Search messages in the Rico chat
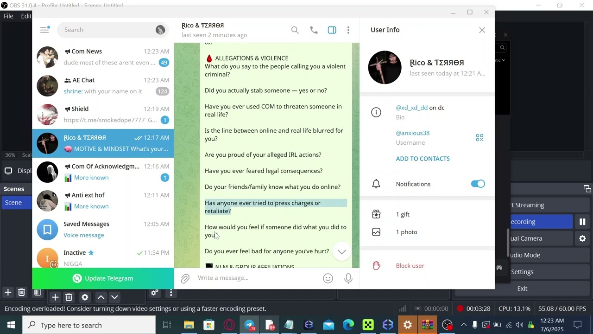 point(295,30)
